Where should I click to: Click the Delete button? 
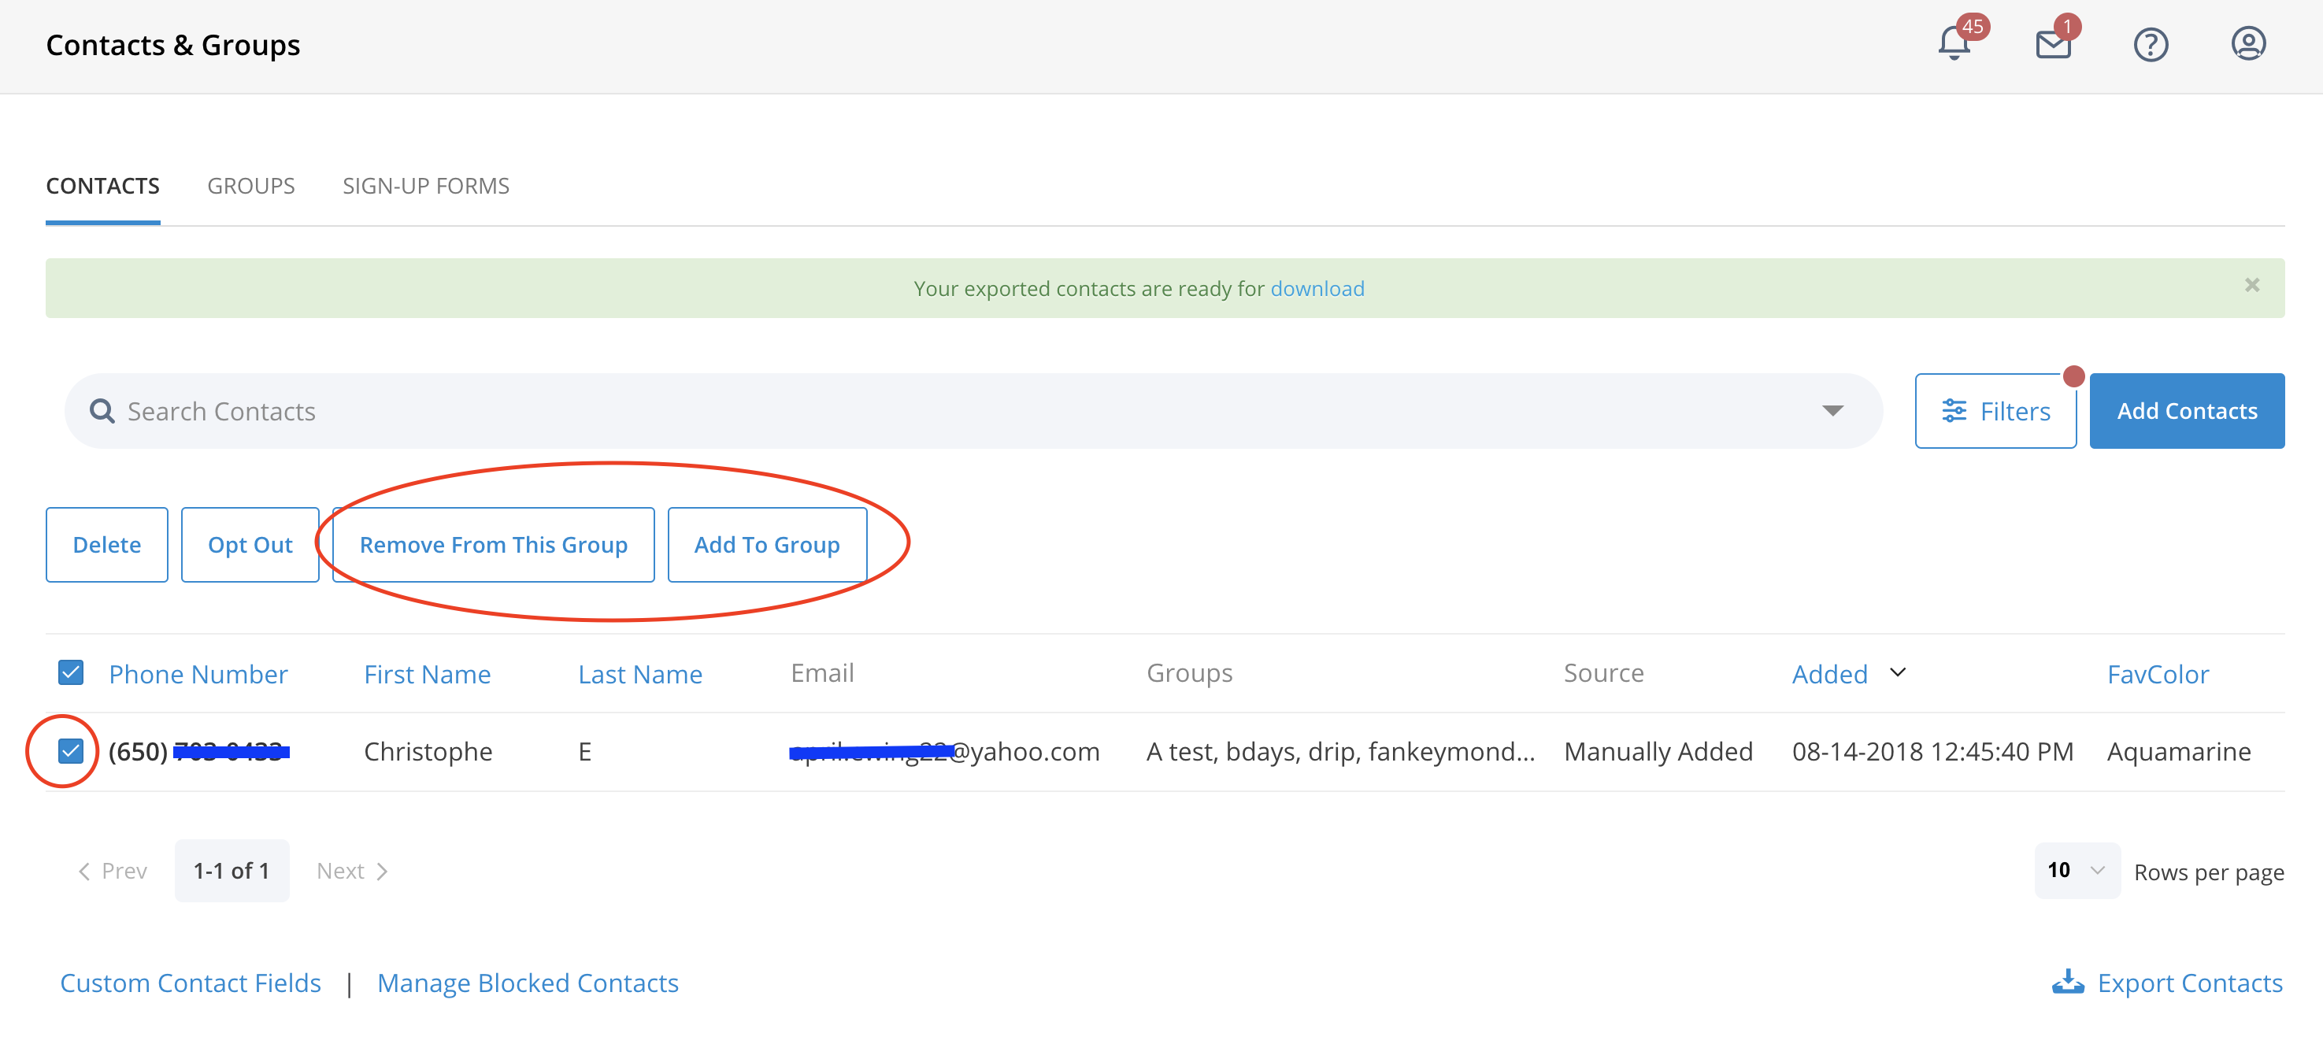point(106,545)
